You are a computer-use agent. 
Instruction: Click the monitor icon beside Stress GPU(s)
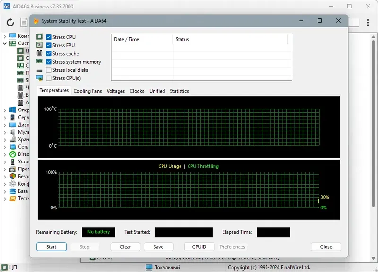(39, 78)
